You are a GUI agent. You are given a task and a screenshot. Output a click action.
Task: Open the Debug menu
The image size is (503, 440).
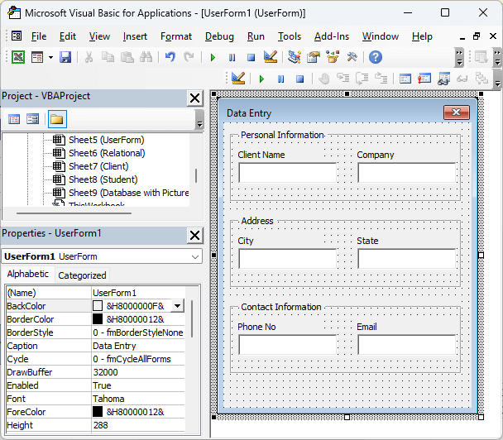219,36
